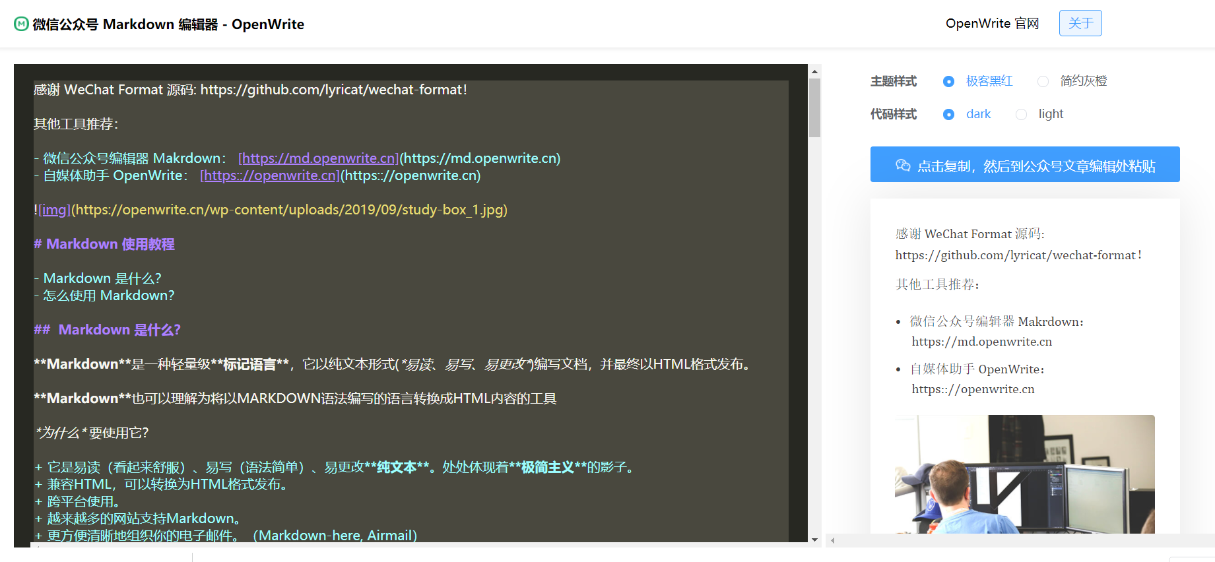Viewport: 1215px width, 562px height.
Task: Click the WeChat icon on copy button
Action: pos(903,166)
